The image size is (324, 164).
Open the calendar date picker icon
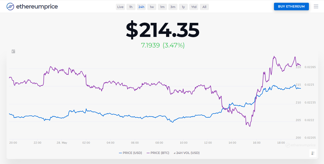pos(13,51)
